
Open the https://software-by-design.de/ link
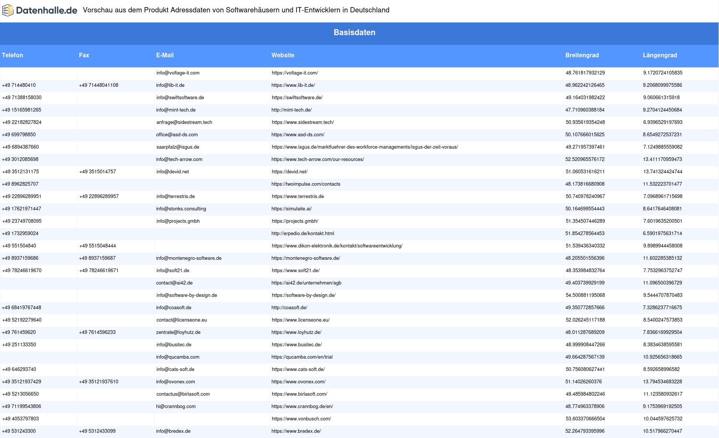pyautogui.click(x=304, y=295)
